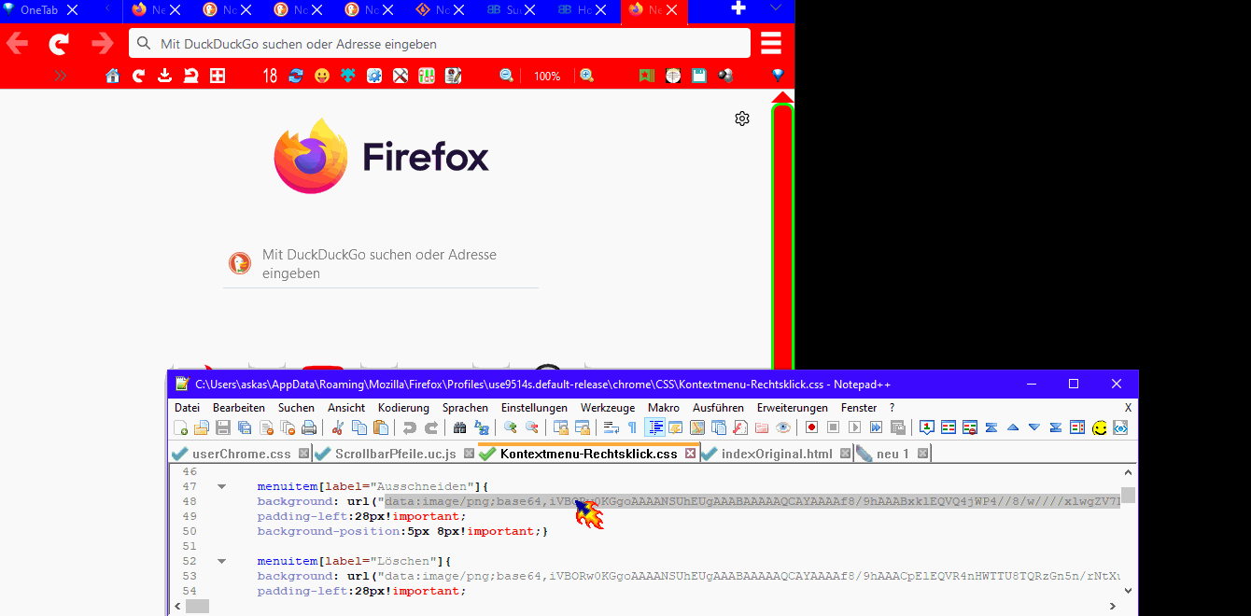Open the Datei menu in Notepad++

coord(187,408)
